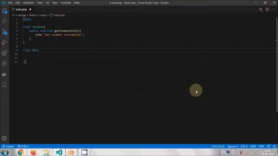The width and height of the screenshot is (278, 156).
Task: Select the traits.php editor tab
Action: click(21, 10)
